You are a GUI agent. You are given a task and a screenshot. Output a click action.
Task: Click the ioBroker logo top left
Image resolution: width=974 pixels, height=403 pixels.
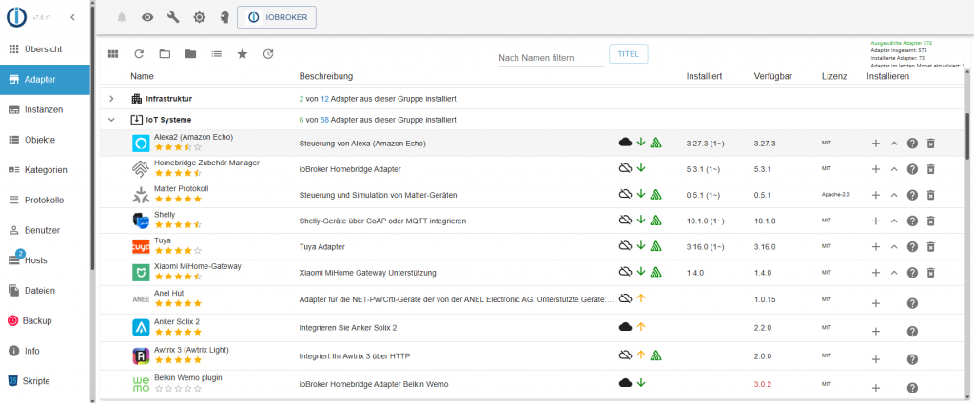16,17
